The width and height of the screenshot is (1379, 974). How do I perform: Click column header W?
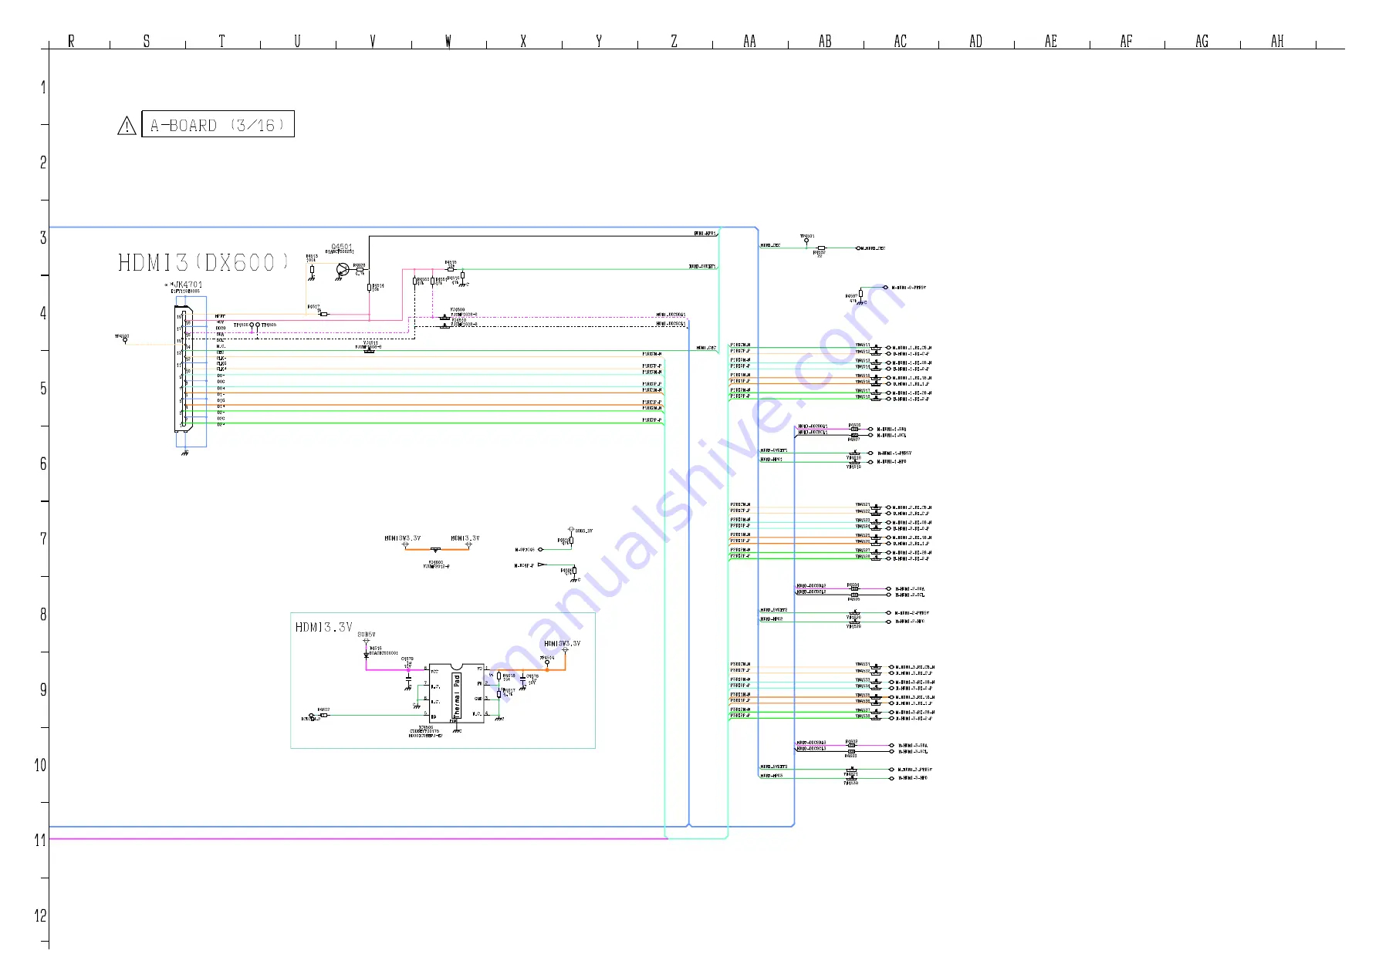click(448, 41)
